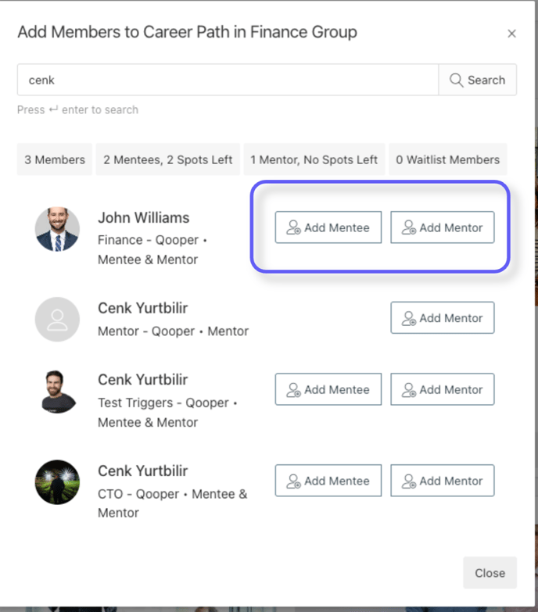Click the search field containing "cenk"

pyautogui.click(x=227, y=80)
